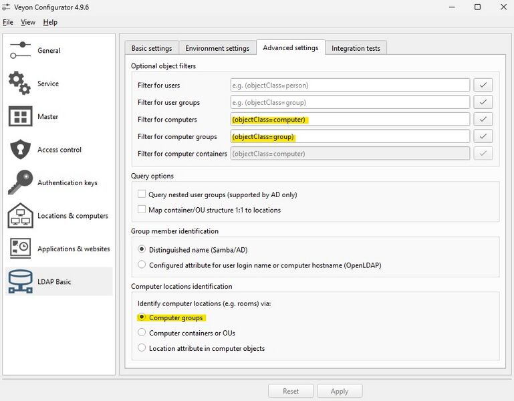Open the Help menu
The image size is (514, 401).
click(50, 22)
